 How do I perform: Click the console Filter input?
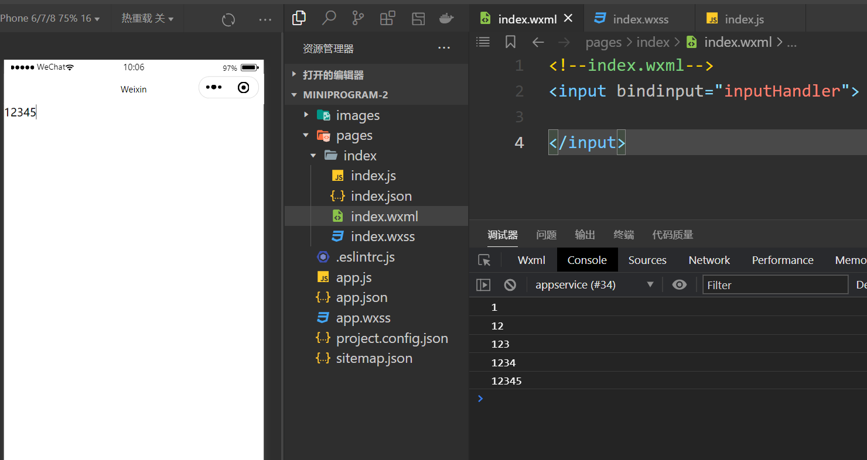click(775, 285)
